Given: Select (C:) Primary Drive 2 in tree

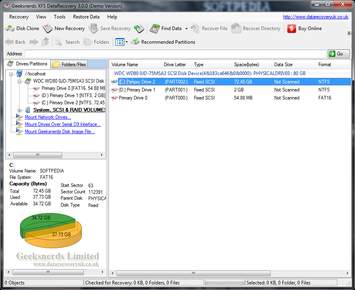Looking at the screenshot, I should pyautogui.click(x=73, y=103).
